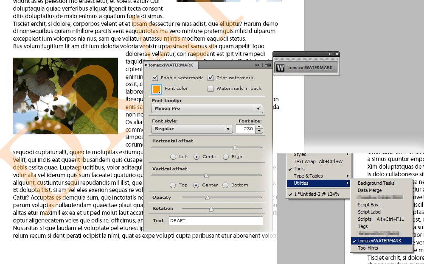Choose Scripts in Utilities submenu

click(382, 219)
